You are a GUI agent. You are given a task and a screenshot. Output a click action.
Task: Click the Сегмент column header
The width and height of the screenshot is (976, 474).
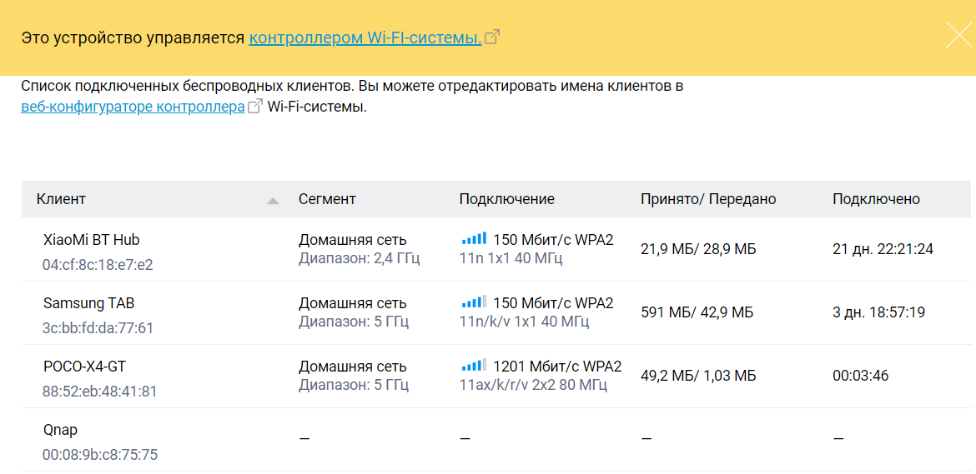(x=327, y=199)
